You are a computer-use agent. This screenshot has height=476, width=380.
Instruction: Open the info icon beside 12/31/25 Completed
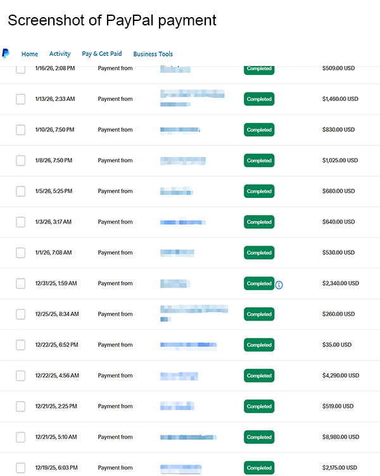pyautogui.click(x=279, y=285)
